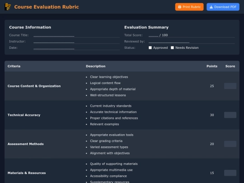Click the Instructor input line
Image resolution: width=244 pixels, height=183 pixels.
point(76,42)
